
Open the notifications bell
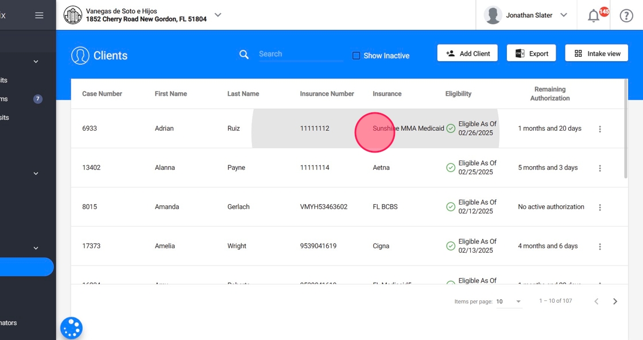click(x=594, y=15)
